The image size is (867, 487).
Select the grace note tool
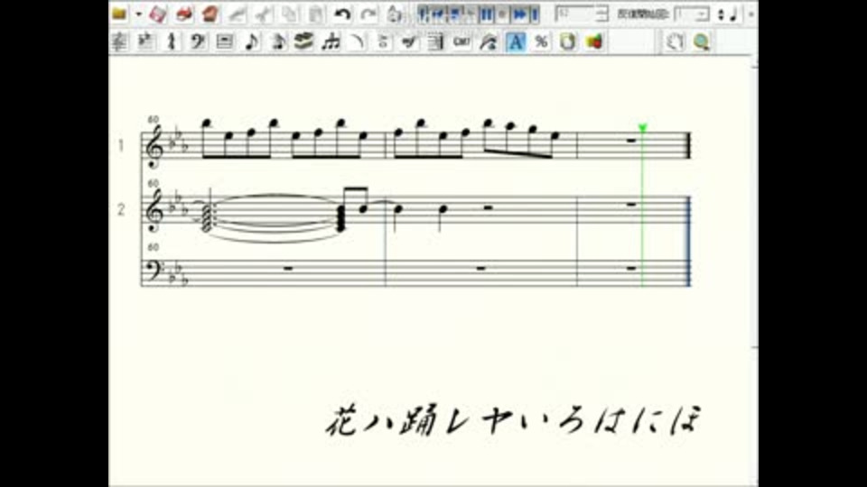point(277,41)
